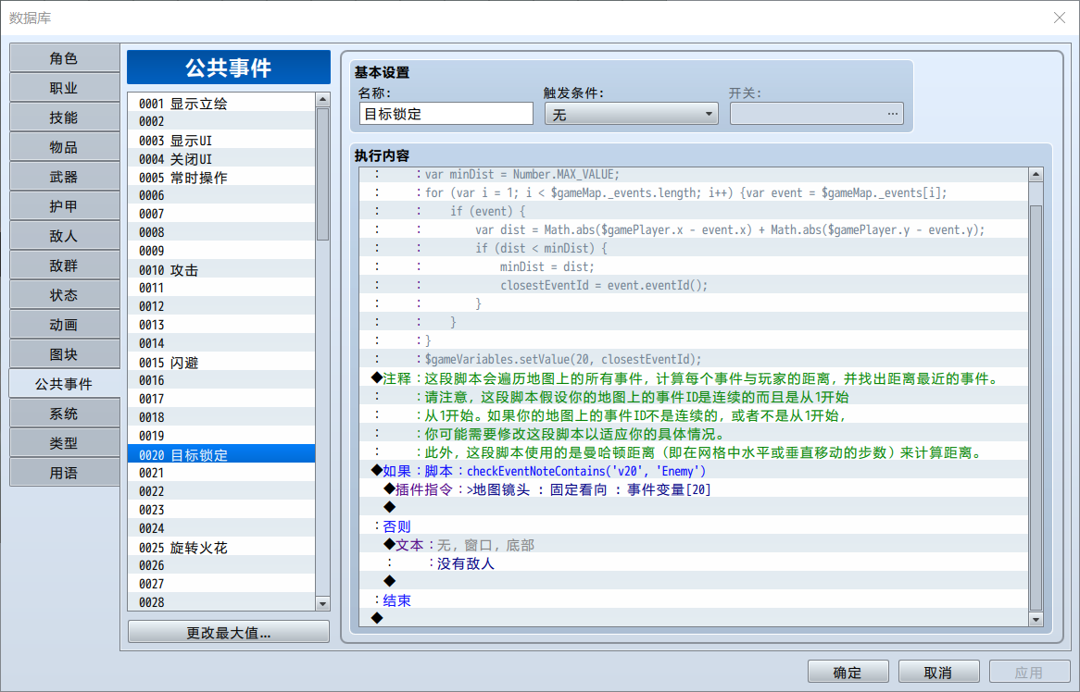Screen dimensions: 1080x692
Task: Select empty common event 0028
Action: click(x=221, y=602)
